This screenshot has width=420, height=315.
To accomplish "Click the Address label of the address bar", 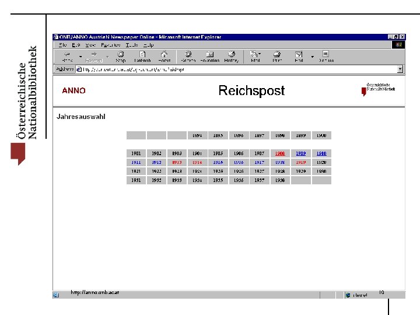I will click(65, 69).
